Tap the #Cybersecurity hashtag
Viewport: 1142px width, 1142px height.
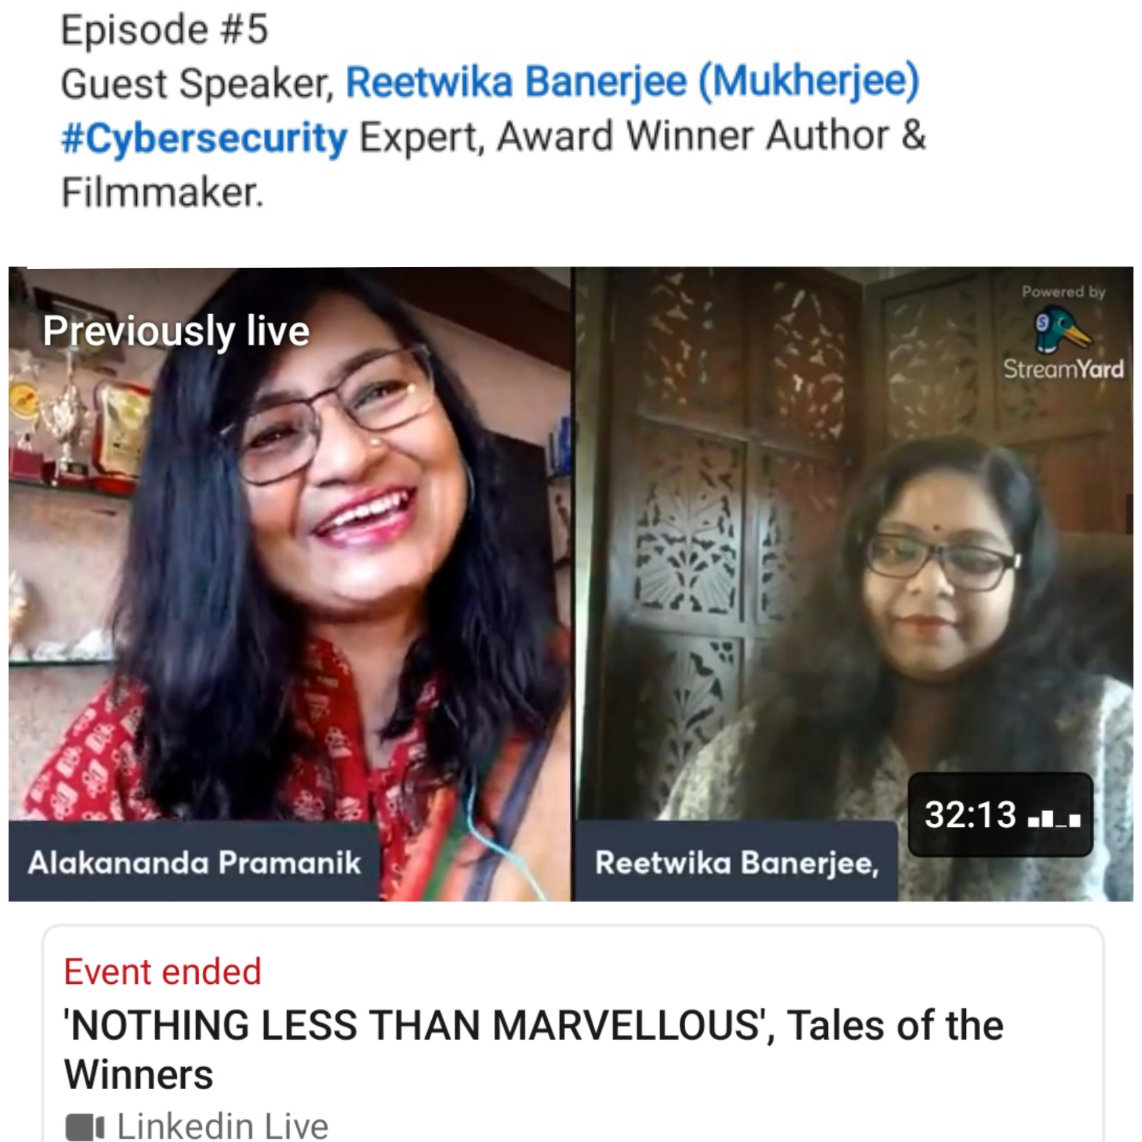(204, 138)
